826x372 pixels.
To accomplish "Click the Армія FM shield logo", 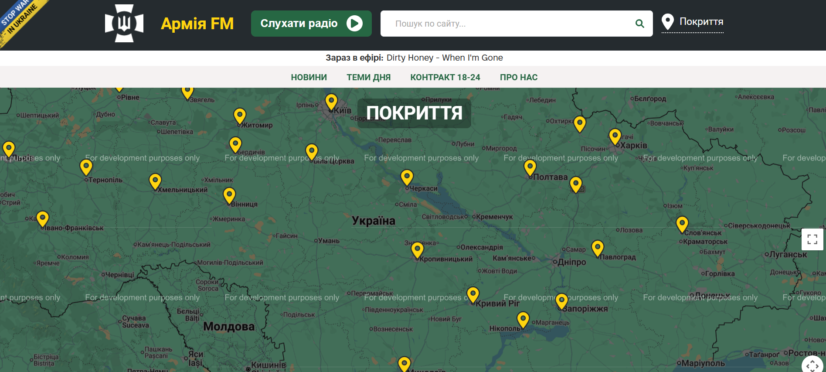I will (x=124, y=24).
